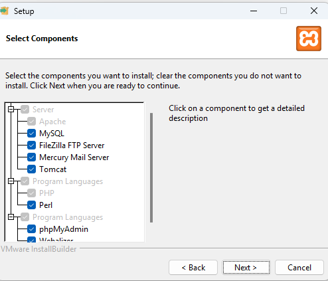The width and height of the screenshot is (328, 281).
Task: Collapse the Server tree group
Action: 11,109
